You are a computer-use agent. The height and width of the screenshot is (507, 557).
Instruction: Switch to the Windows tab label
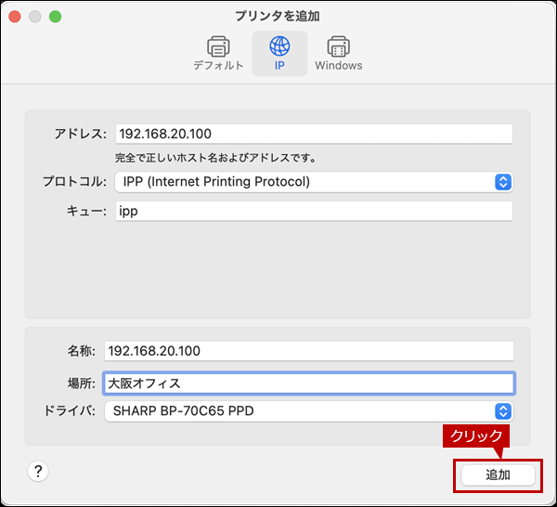tap(338, 66)
